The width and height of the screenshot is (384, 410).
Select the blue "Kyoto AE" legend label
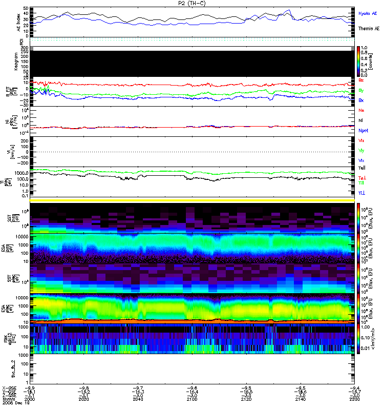coord(368,13)
